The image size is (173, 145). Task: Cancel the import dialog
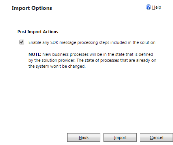(x=156, y=137)
